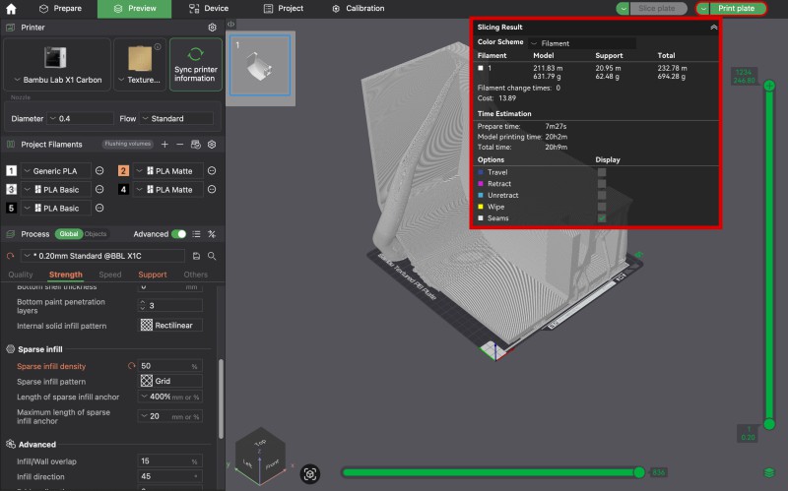Click the vertical layer slider bottom handle
This screenshot has width=788, height=491.
coord(769,424)
